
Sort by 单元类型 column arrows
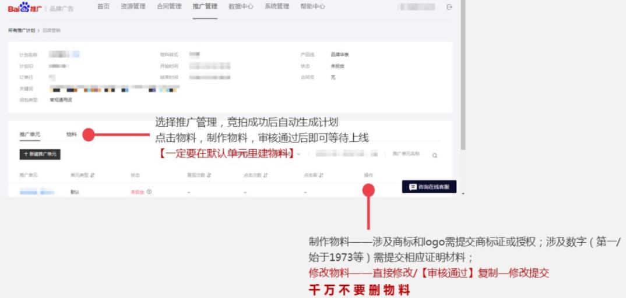click(92, 175)
